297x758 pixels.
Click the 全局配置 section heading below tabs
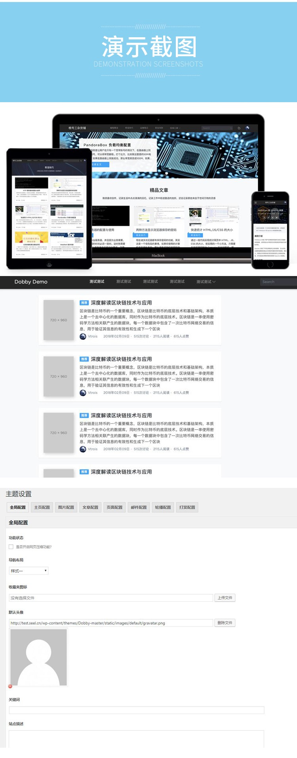(x=18, y=523)
